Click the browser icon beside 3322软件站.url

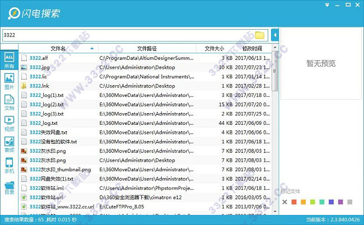24,198
